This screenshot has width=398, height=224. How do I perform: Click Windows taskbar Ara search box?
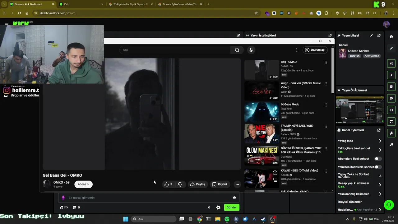[154, 219]
